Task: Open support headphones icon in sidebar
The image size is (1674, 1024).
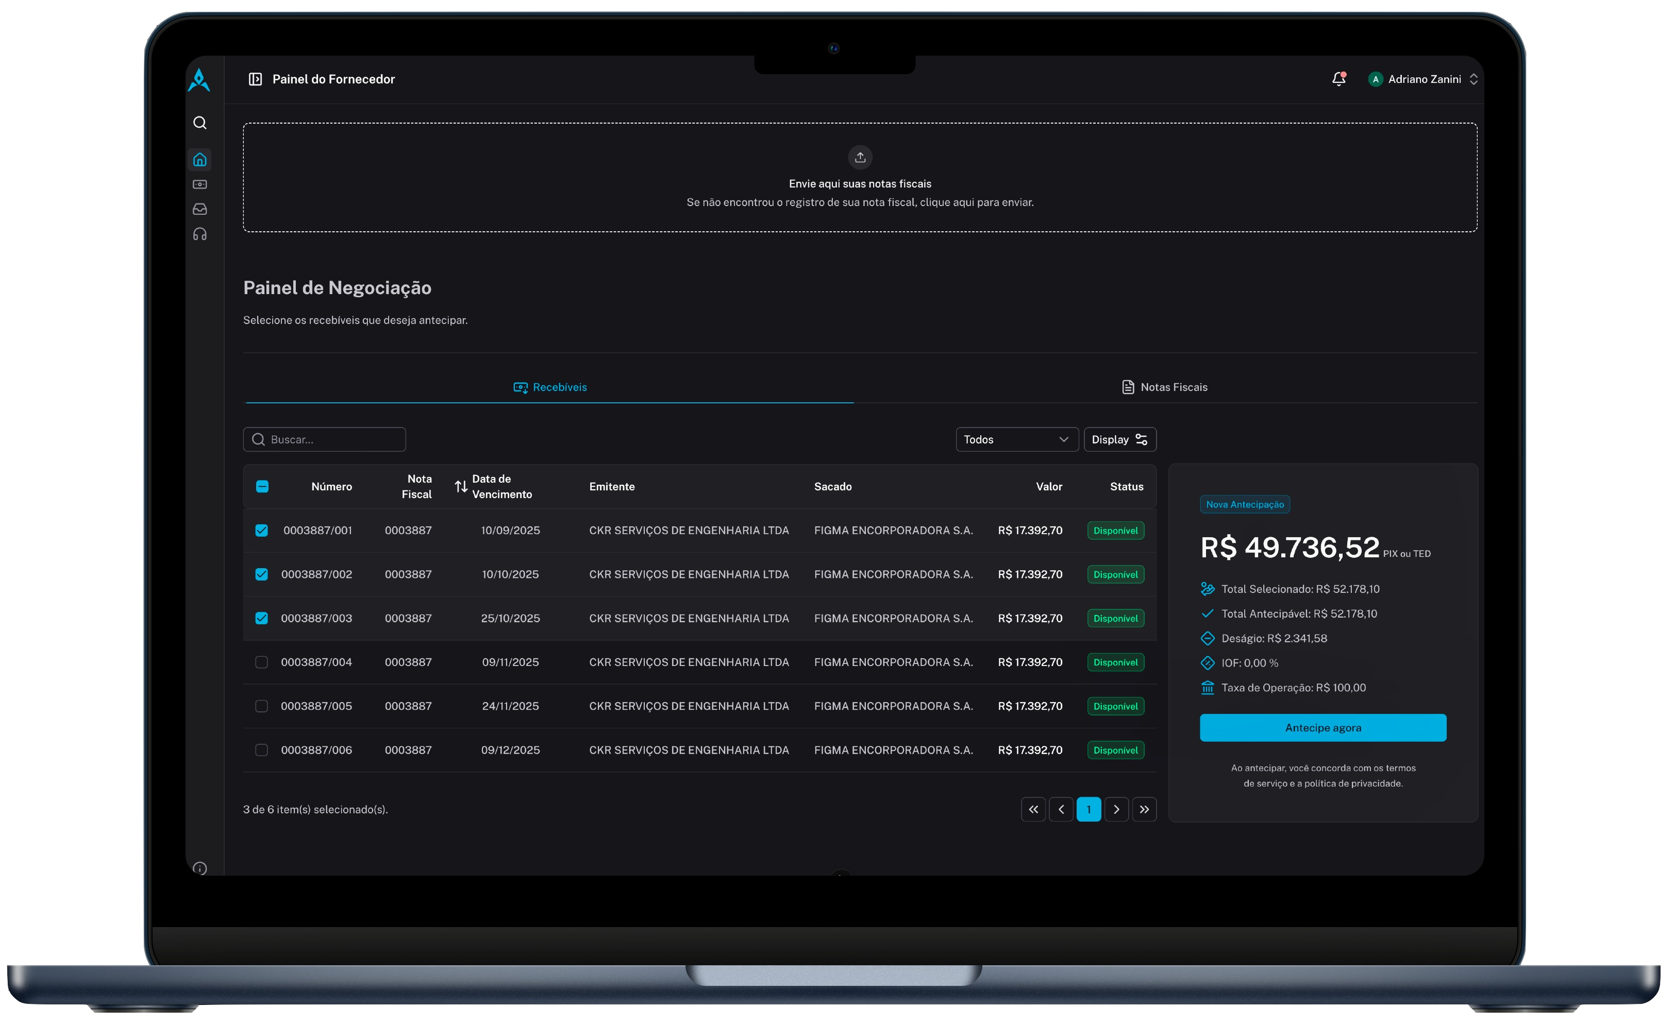Action: 200,234
